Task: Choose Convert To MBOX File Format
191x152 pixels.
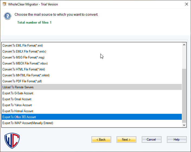Action: 25,63
